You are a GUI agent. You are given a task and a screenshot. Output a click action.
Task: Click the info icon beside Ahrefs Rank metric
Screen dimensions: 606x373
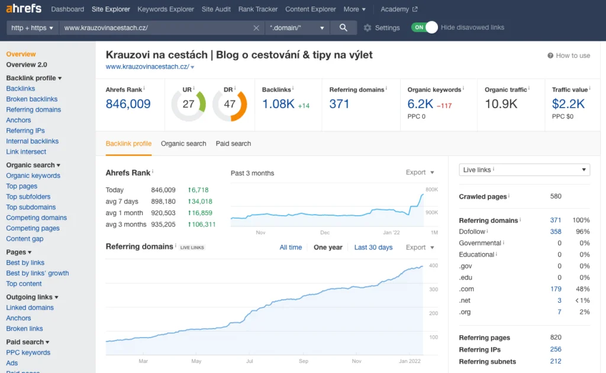(144, 89)
